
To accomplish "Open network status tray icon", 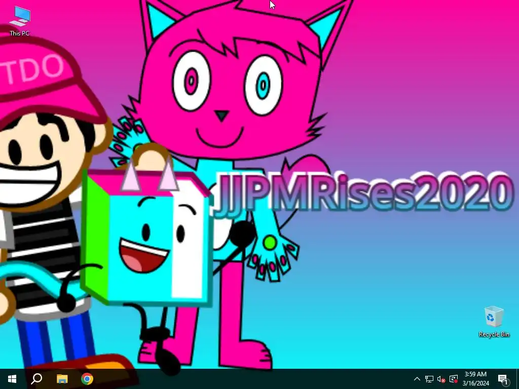I will tap(429, 379).
